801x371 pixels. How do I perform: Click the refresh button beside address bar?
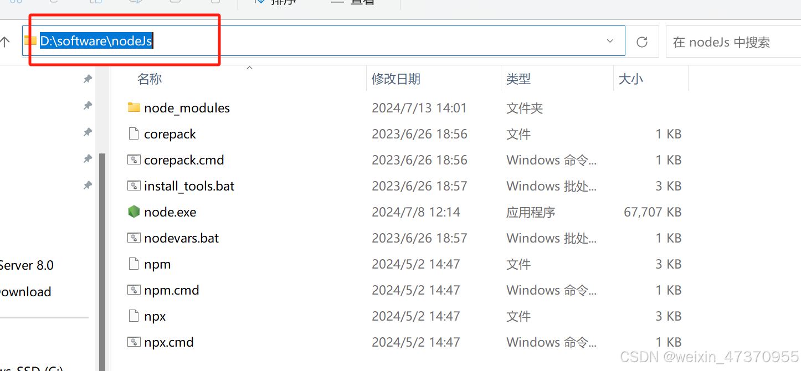642,42
